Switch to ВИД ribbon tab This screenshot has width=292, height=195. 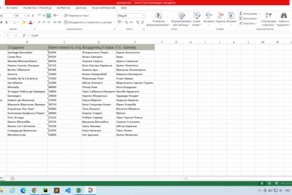point(124,8)
